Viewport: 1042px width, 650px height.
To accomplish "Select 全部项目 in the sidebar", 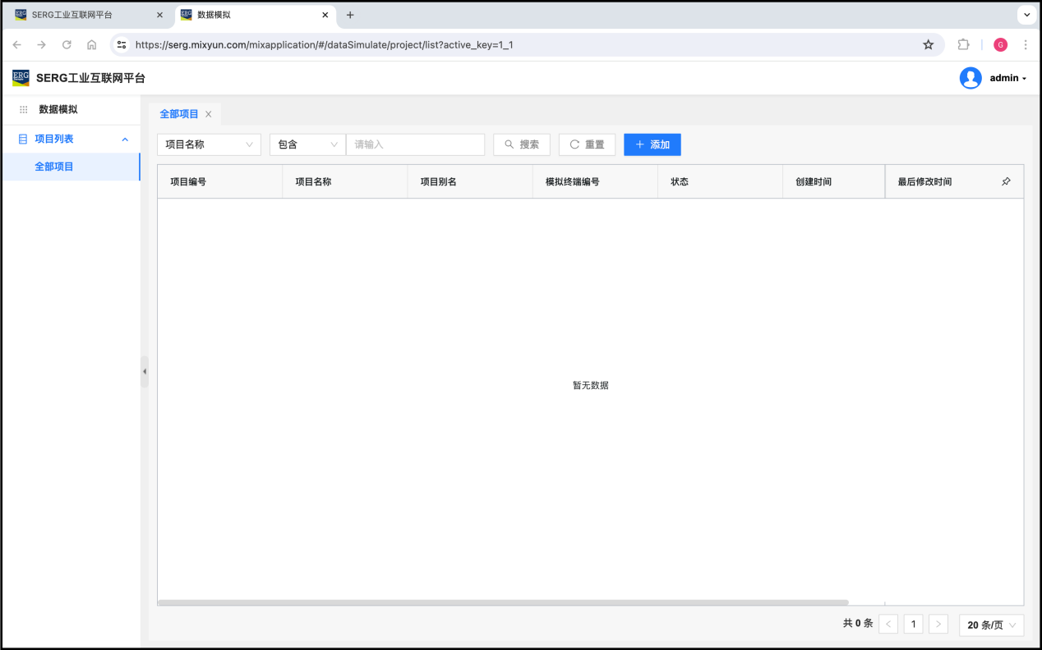I will [54, 167].
